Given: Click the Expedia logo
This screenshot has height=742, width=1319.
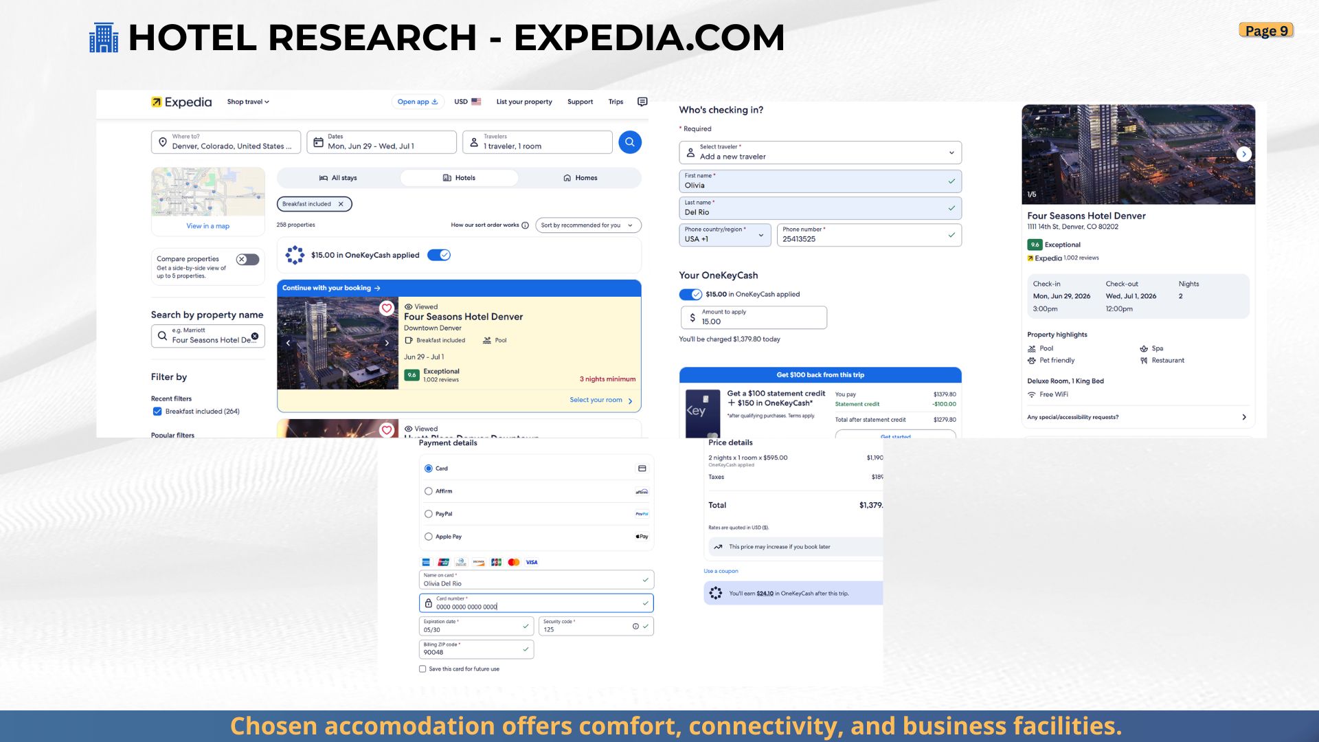Looking at the screenshot, I should point(181,102).
